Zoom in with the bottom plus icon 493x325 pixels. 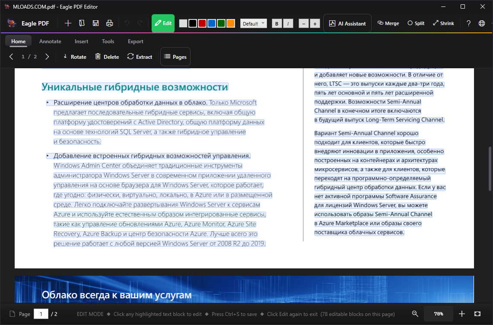coord(461,314)
